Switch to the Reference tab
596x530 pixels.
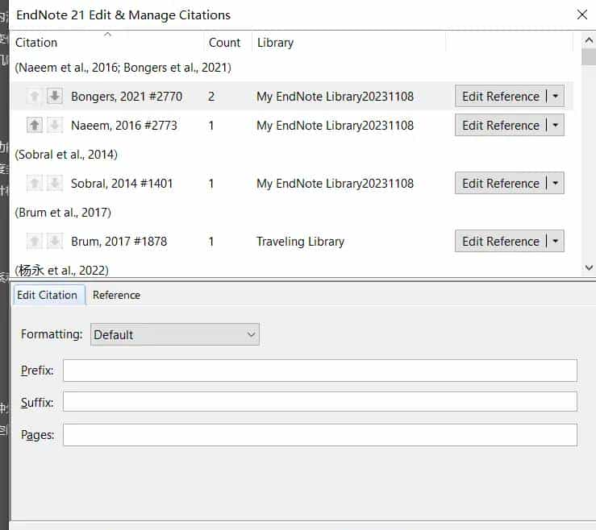click(x=116, y=295)
